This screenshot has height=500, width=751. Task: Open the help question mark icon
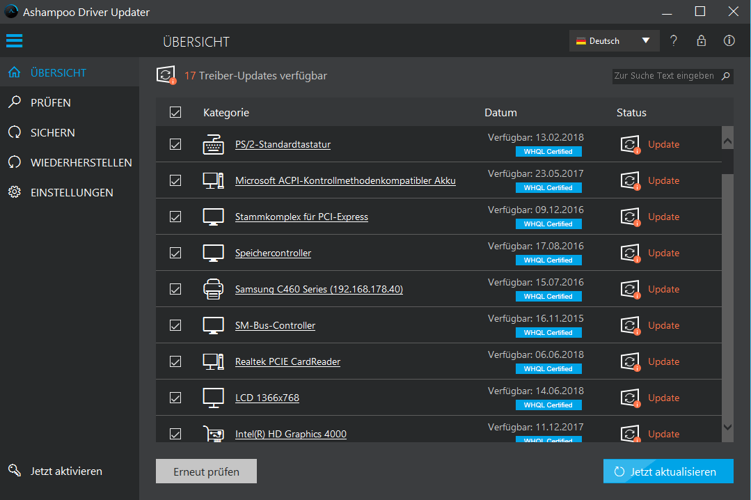click(x=674, y=41)
